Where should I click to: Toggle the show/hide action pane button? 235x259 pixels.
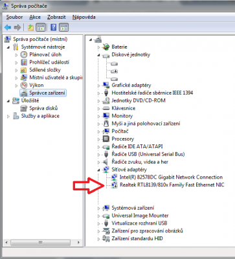[x=63, y=27]
